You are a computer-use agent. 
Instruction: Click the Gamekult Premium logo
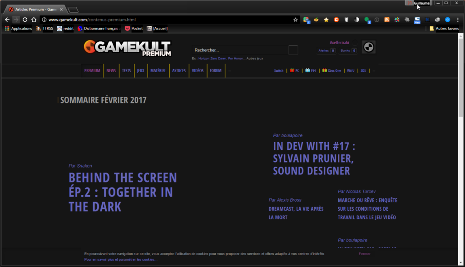(128, 48)
